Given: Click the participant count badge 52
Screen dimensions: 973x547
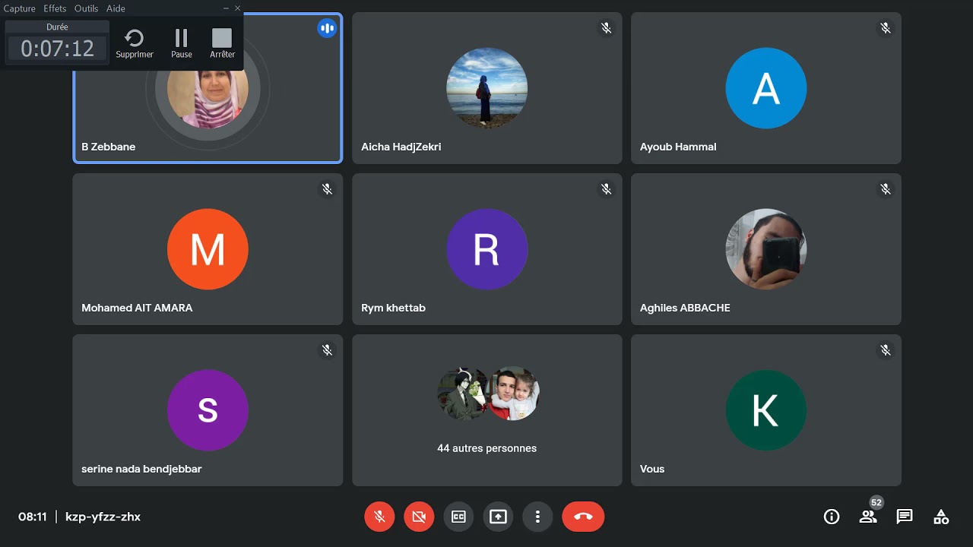Looking at the screenshot, I should click(x=876, y=503).
